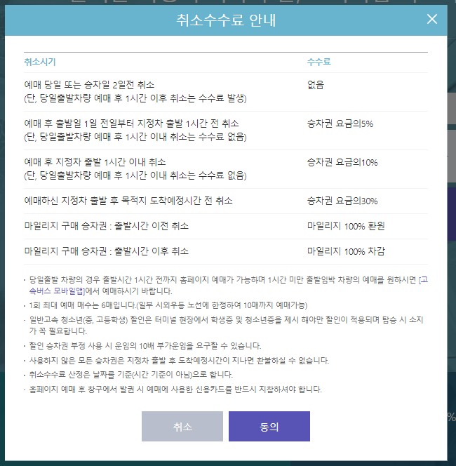Click the 일반고속 청소년 할인 note
The image size is (456, 466).
226,326
